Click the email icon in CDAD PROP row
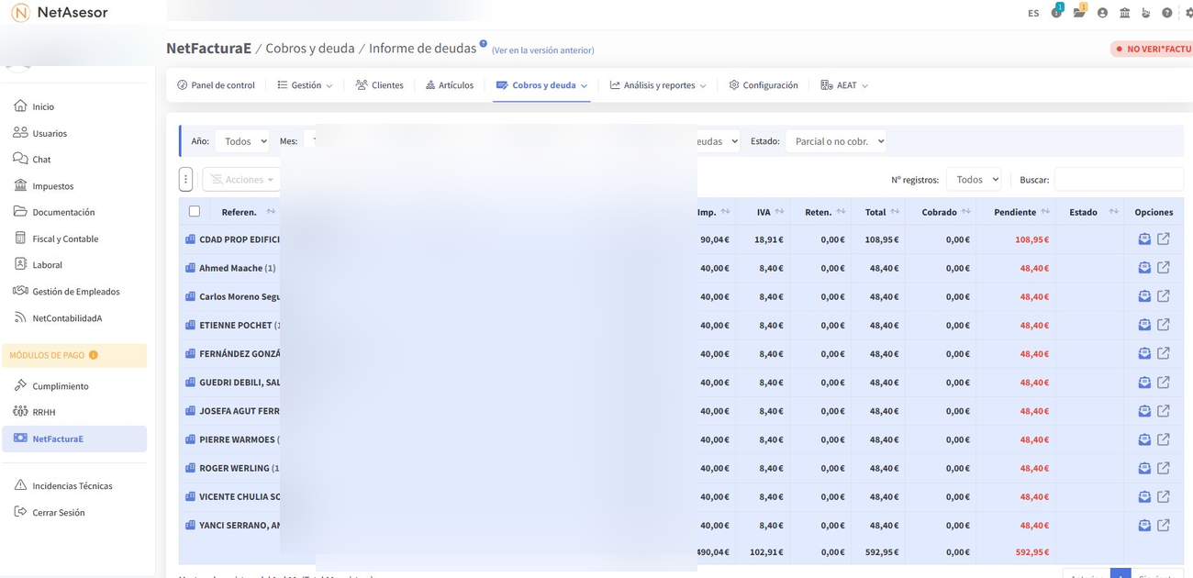Screen dimensions: 1193x578 [1144, 239]
